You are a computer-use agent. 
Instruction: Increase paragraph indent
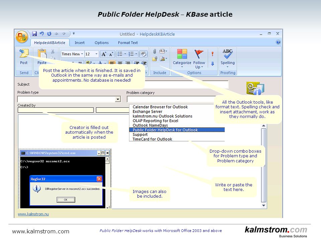tap(144, 63)
